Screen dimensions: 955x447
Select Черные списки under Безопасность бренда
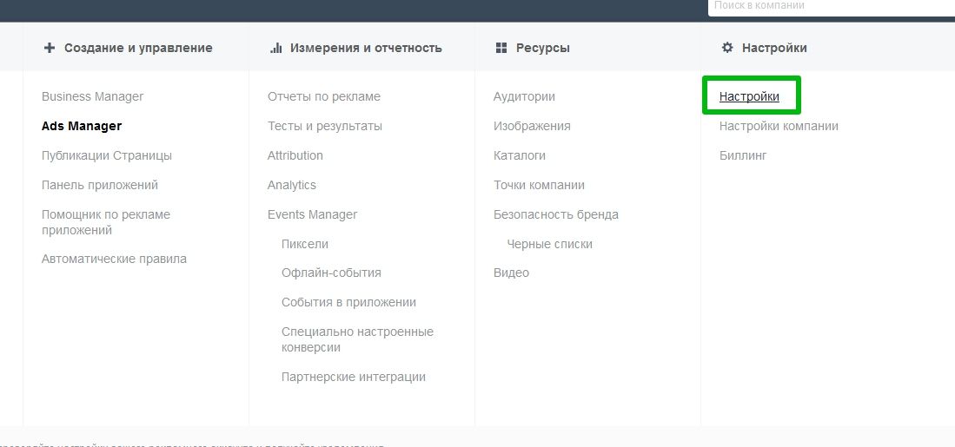click(x=549, y=244)
